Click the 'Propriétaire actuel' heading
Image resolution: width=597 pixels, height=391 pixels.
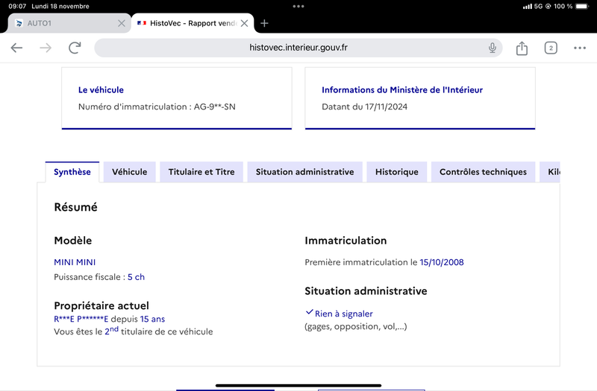tap(101, 306)
